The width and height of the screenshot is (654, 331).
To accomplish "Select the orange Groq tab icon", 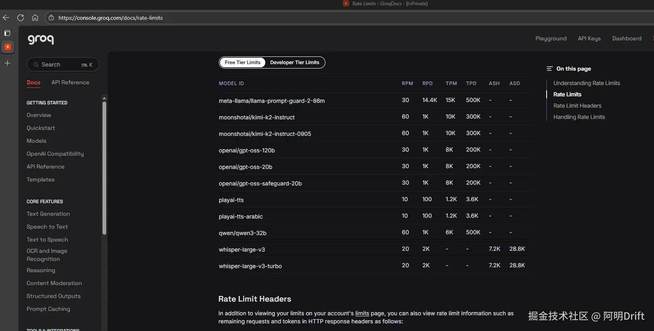I will point(7,47).
